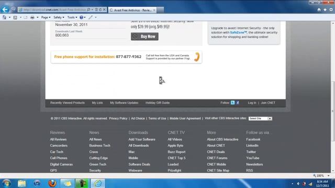Open the Select Site combo box
Viewport: 335px width, 188px height.
[260, 119]
